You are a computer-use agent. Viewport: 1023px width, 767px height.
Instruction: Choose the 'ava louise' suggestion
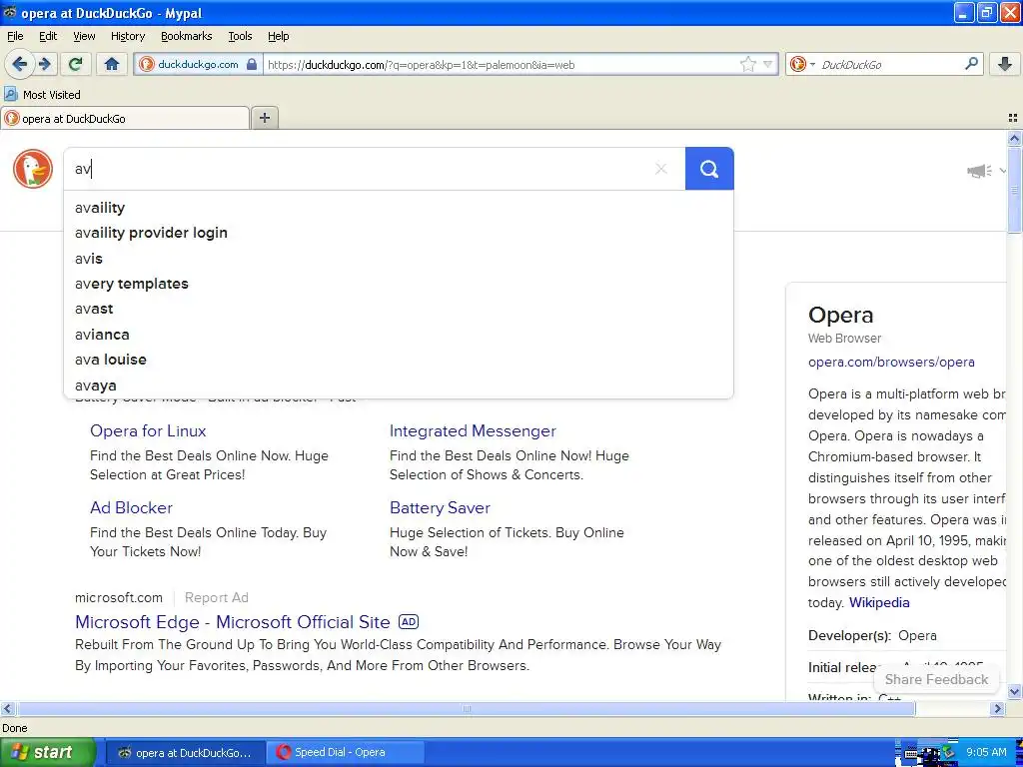(x=399, y=360)
